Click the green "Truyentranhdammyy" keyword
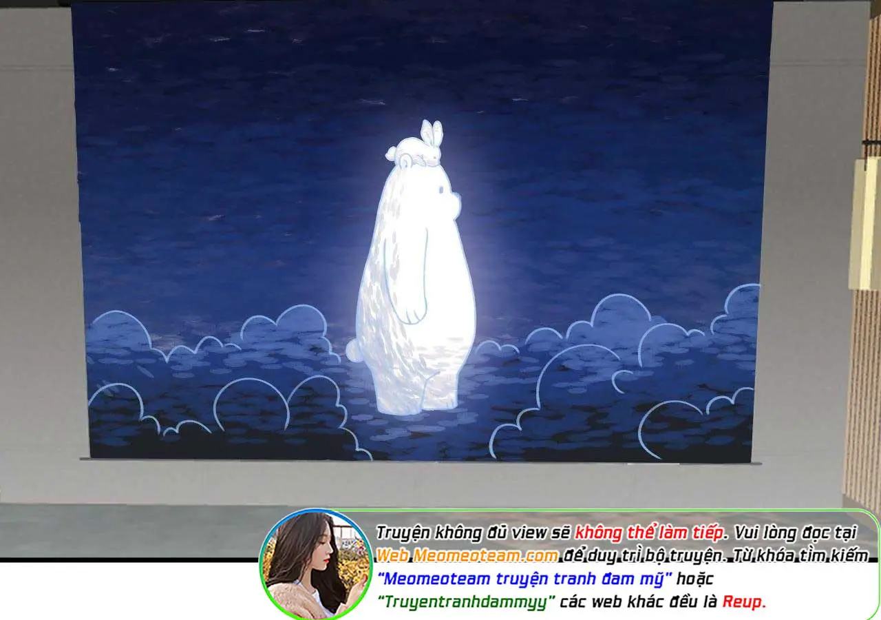 (x=466, y=601)
